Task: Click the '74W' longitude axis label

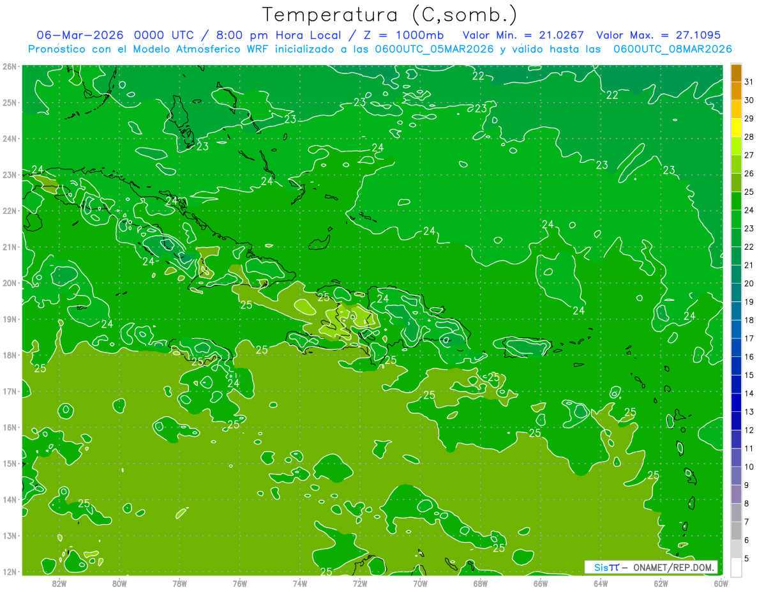Action: (299, 583)
